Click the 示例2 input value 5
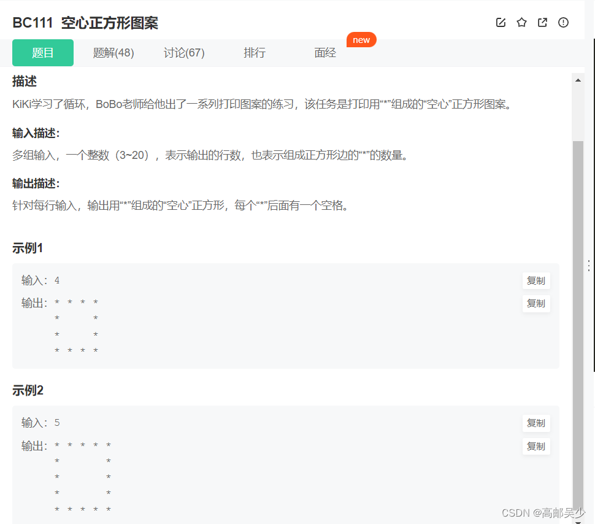Viewport: 595px width, 524px height. pos(57,423)
